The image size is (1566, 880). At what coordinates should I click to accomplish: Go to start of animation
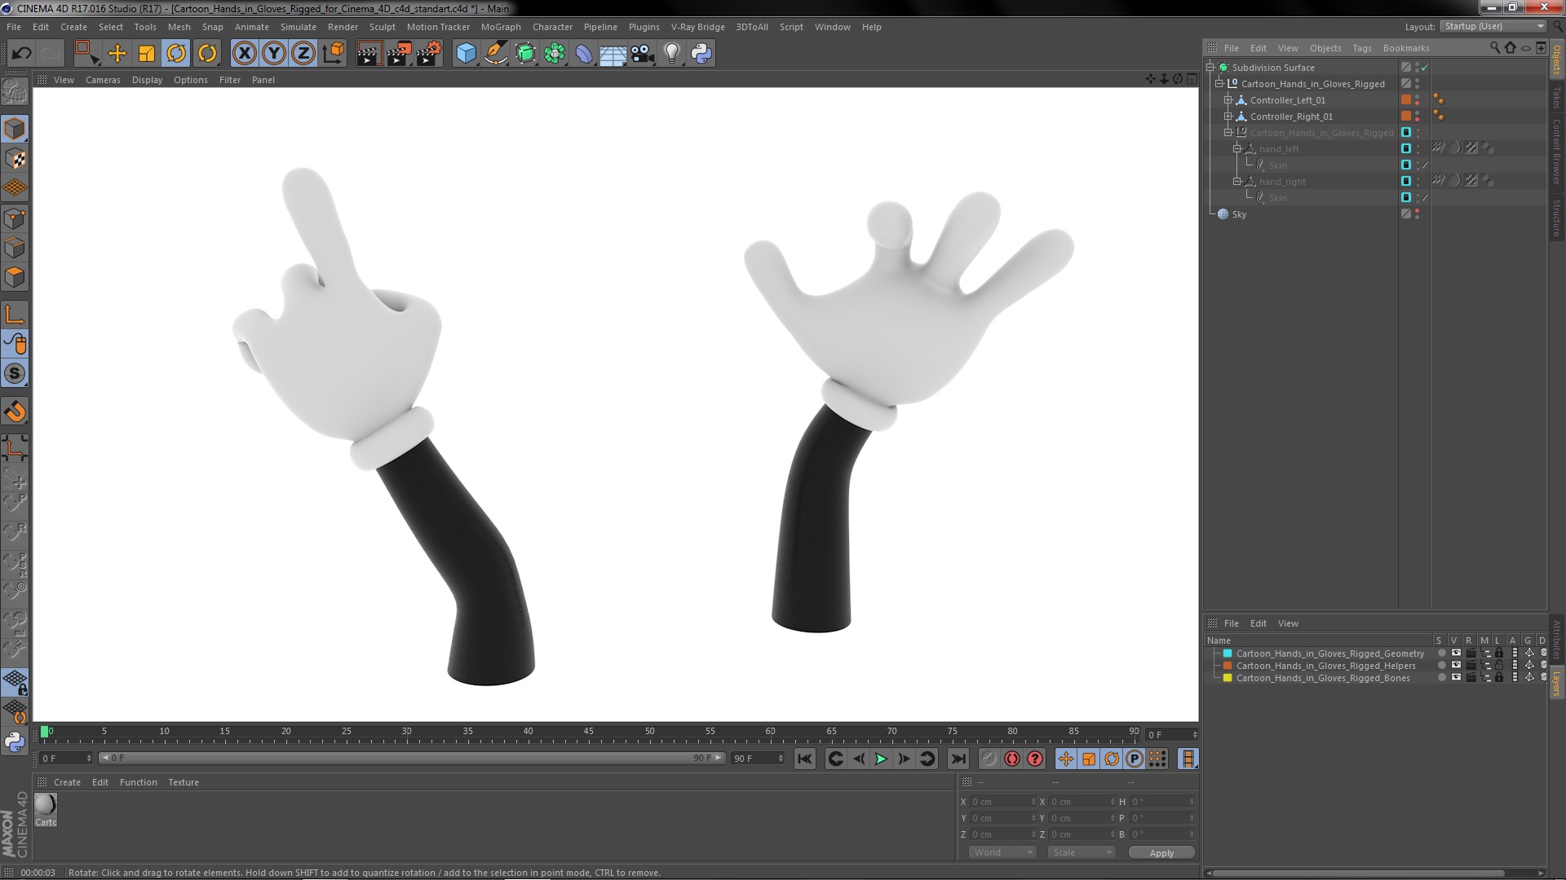coord(805,759)
